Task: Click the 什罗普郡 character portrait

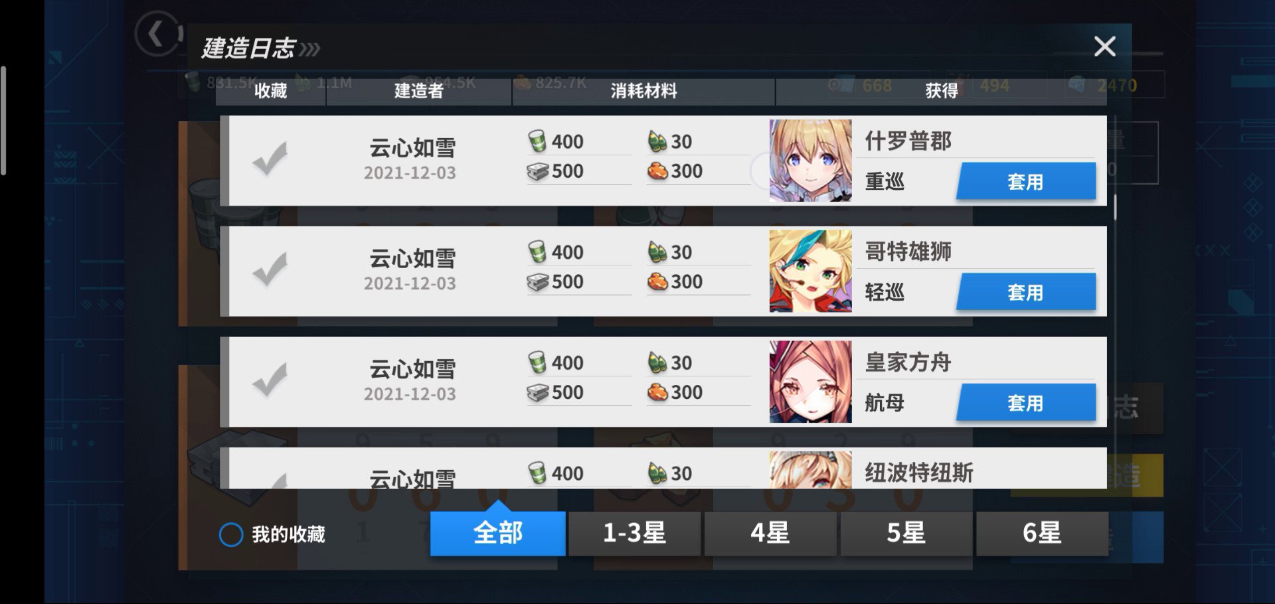Action: 810,161
